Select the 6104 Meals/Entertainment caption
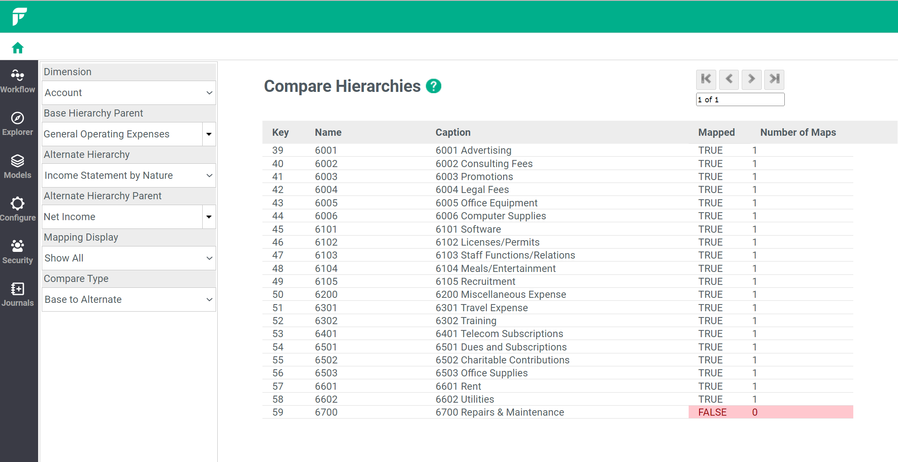Screen dimensions: 898x462 click(496, 269)
